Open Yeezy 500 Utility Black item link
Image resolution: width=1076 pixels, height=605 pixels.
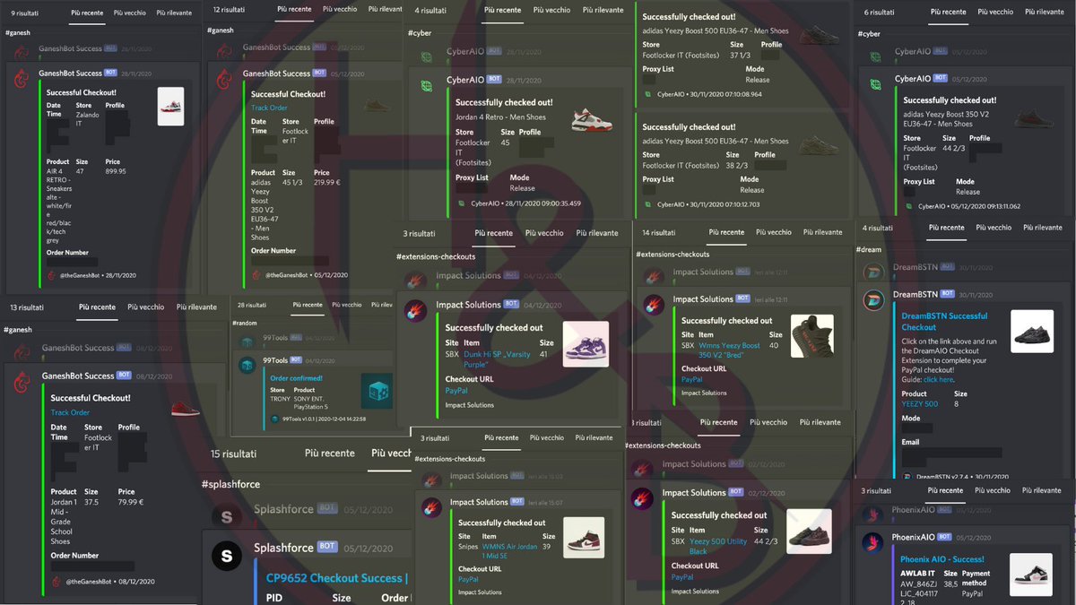click(x=718, y=547)
